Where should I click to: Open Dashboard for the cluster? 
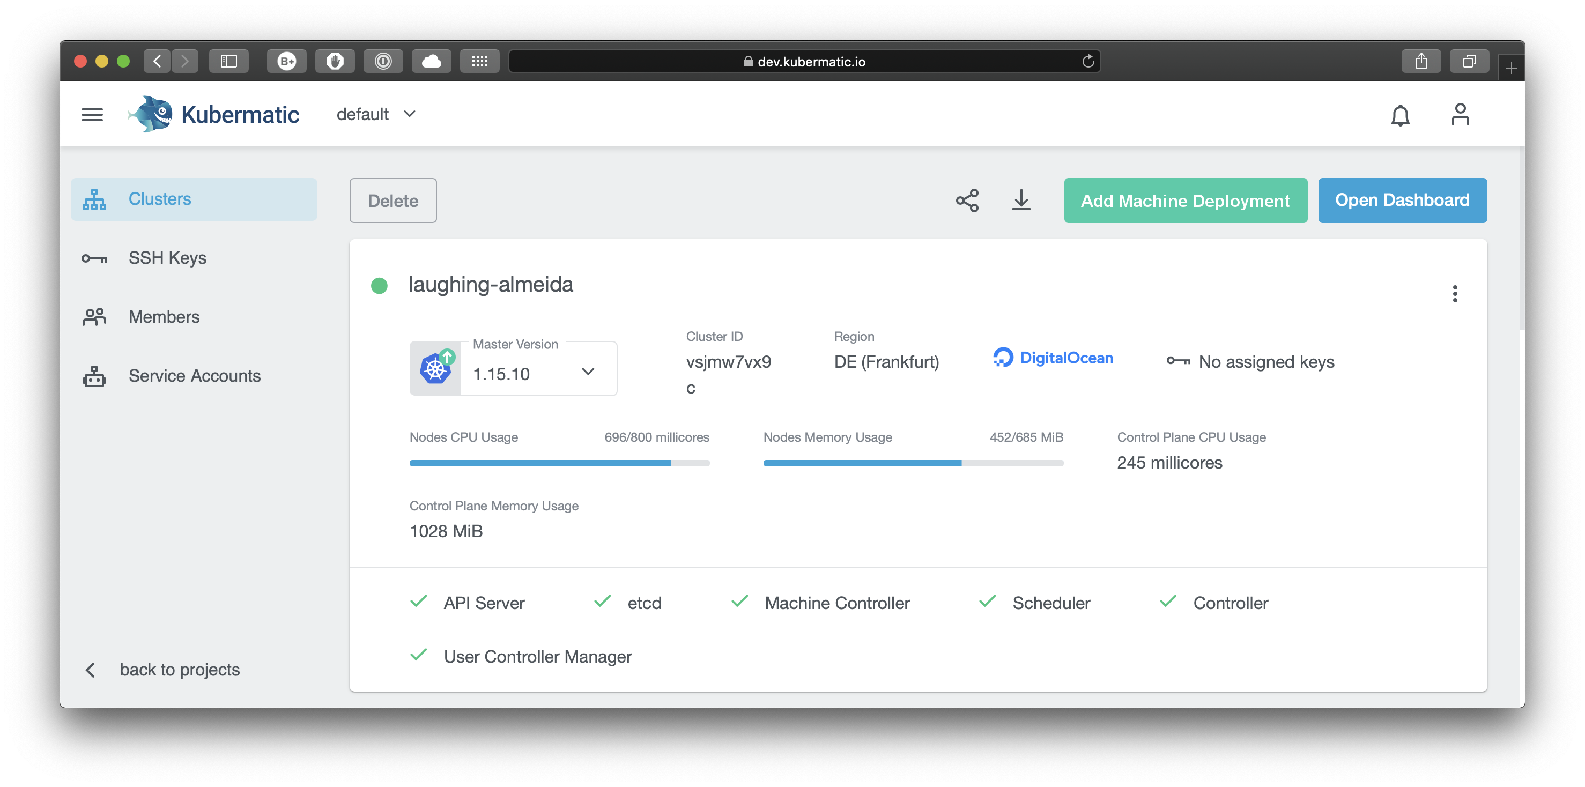click(x=1402, y=200)
